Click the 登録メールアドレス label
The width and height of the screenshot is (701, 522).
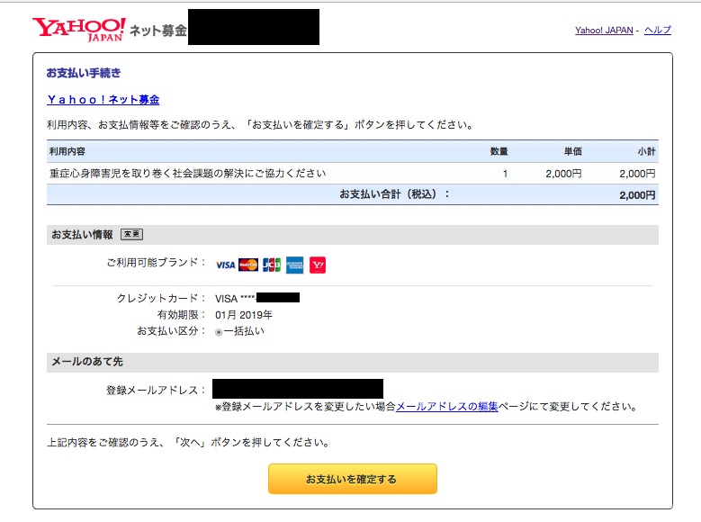coord(155,390)
